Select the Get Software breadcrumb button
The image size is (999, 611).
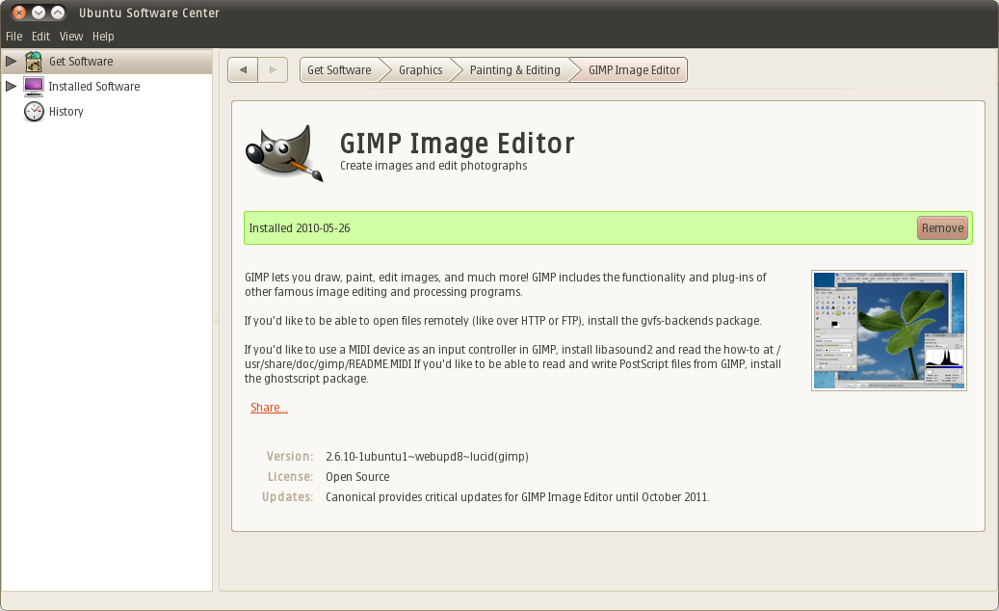point(339,69)
